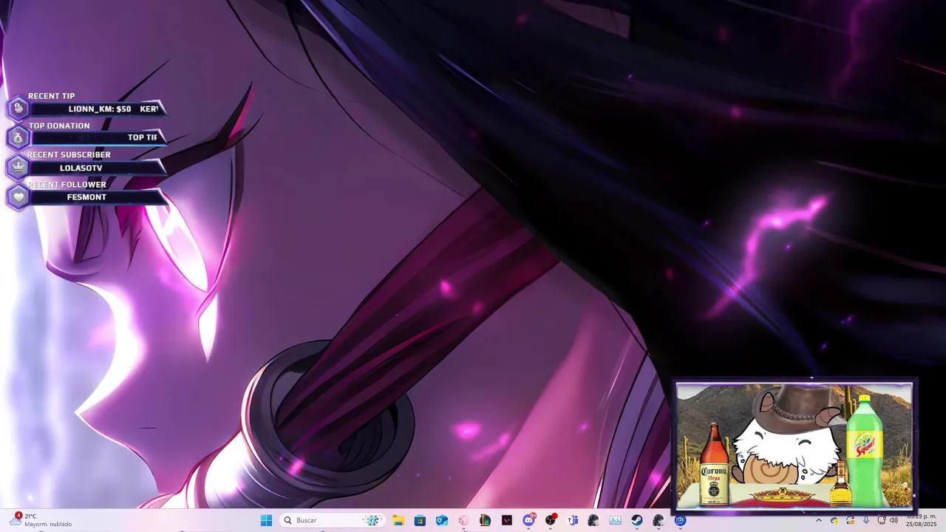Expand the hidden system tray icons chevron

click(819, 520)
